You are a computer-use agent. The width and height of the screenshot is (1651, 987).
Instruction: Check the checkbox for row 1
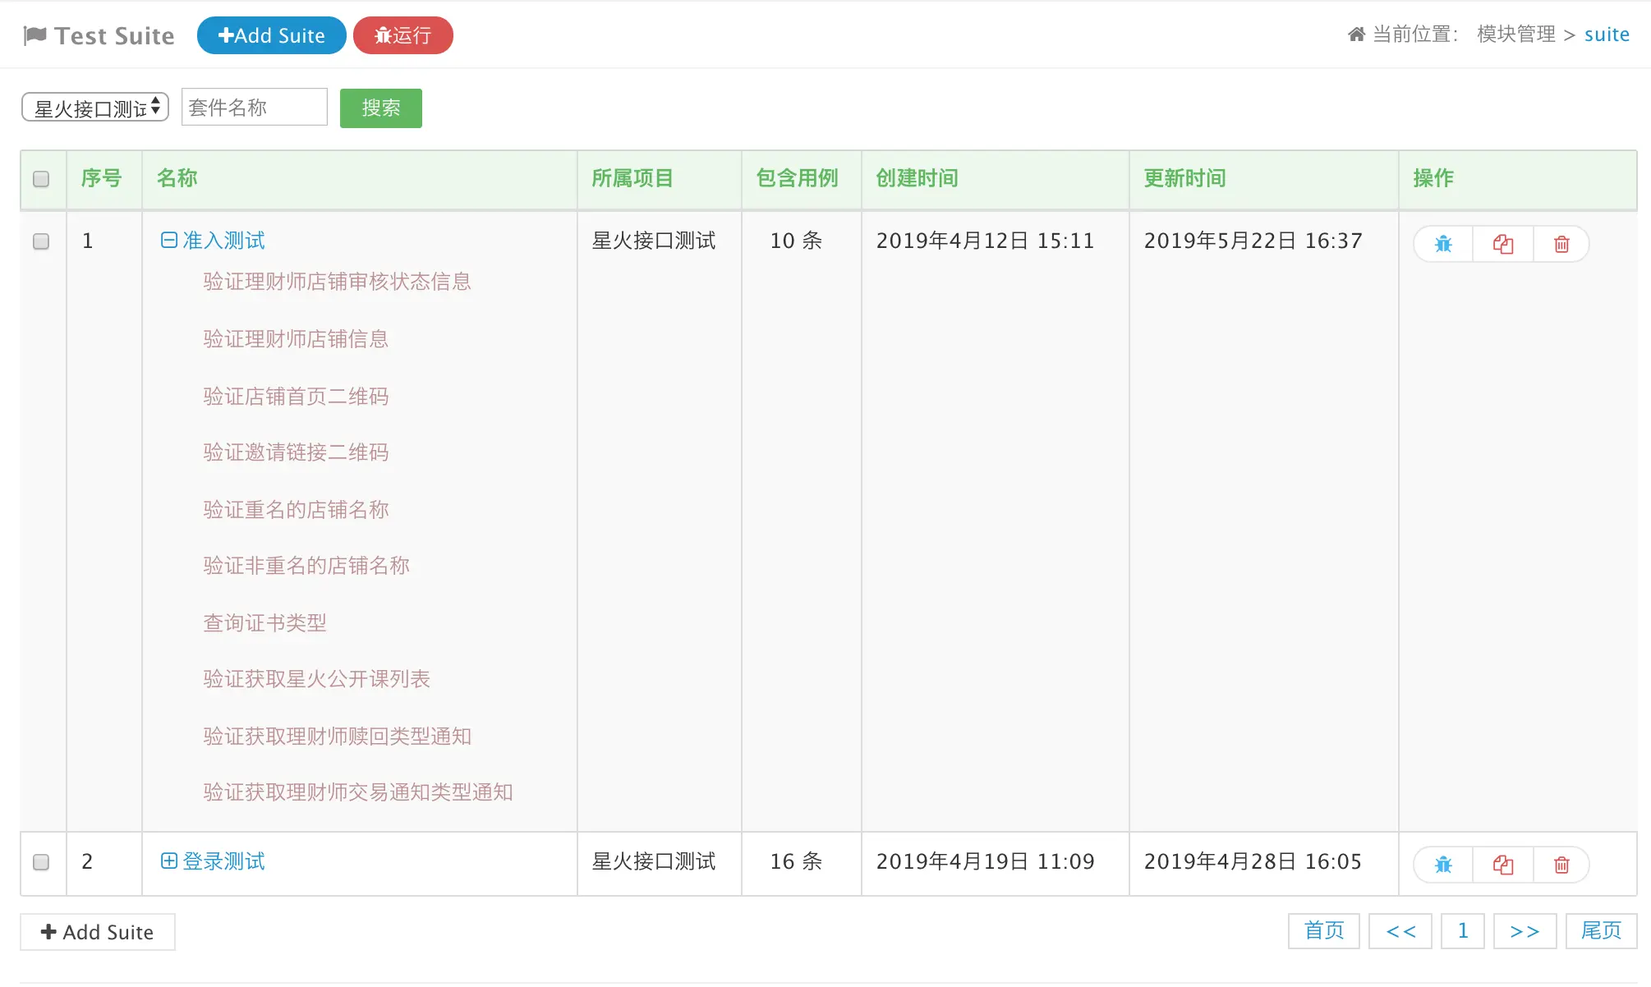[41, 241]
